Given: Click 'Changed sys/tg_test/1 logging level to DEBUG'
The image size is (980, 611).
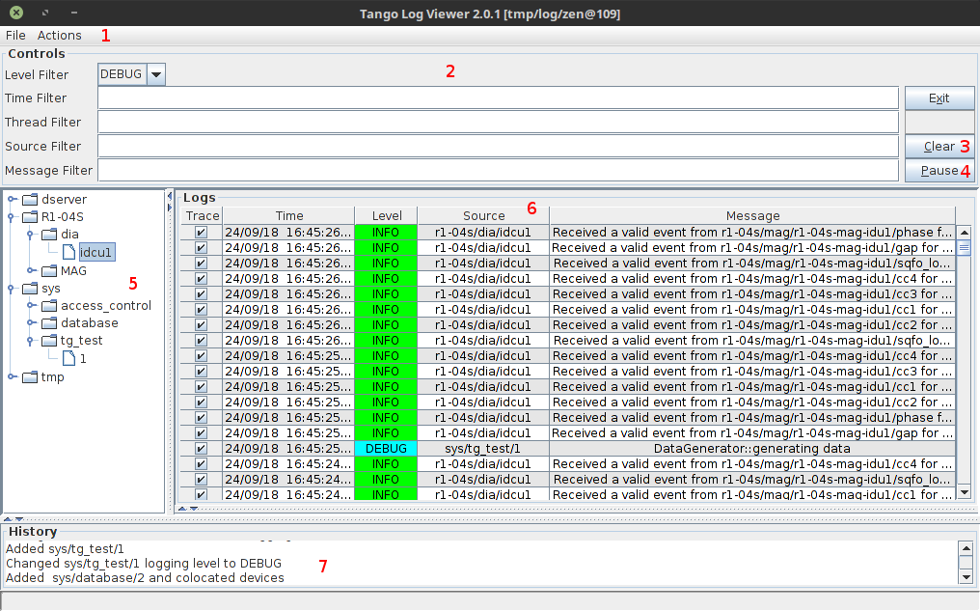Looking at the screenshot, I should 144,564.
